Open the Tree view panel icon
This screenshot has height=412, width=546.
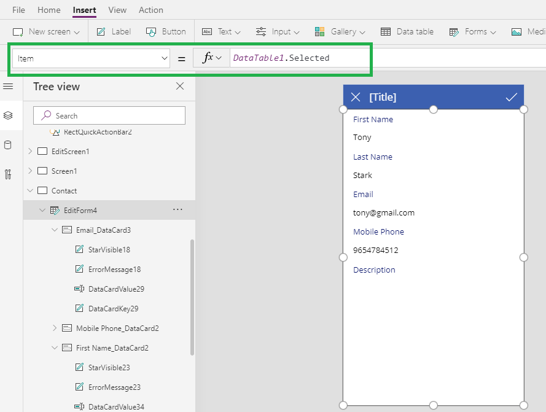click(x=8, y=115)
